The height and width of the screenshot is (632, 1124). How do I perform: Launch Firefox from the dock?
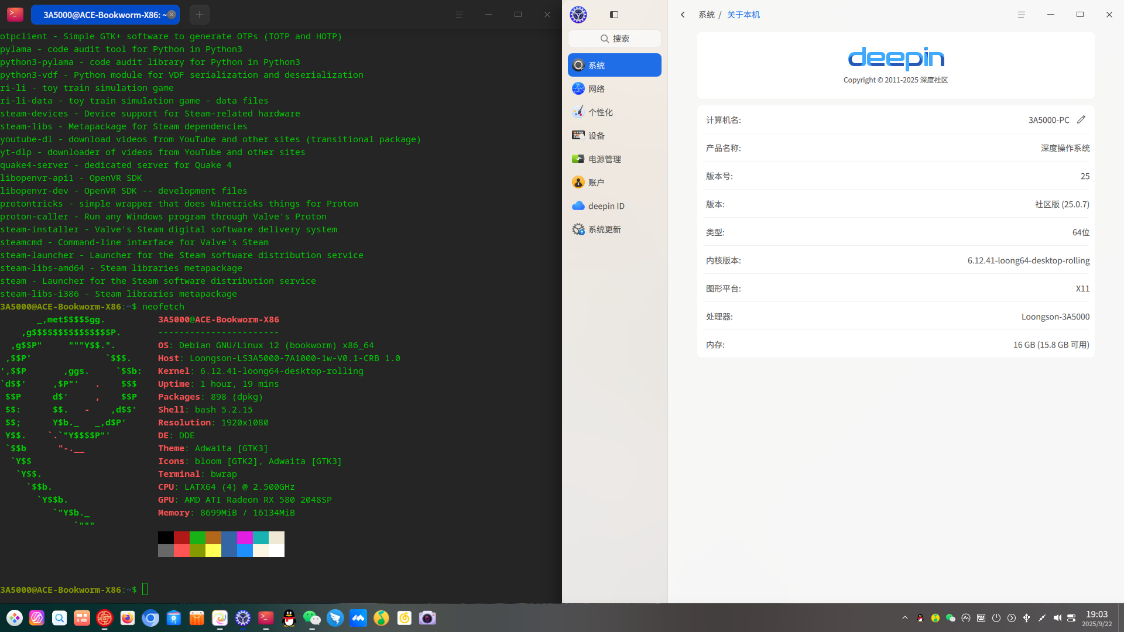[128, 618]
